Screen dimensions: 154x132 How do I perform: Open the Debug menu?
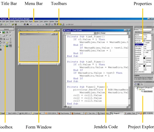click(22, 21)
